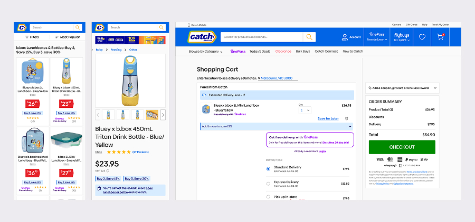Expand 'Add a coupon, gift card' section
Screen dimensions: 475x222
click(402, 88)
